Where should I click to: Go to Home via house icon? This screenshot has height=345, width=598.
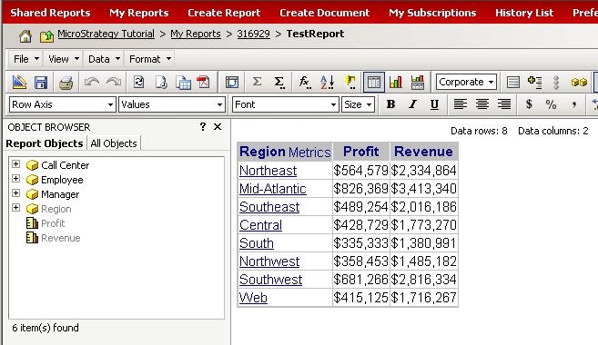[25, 36]
